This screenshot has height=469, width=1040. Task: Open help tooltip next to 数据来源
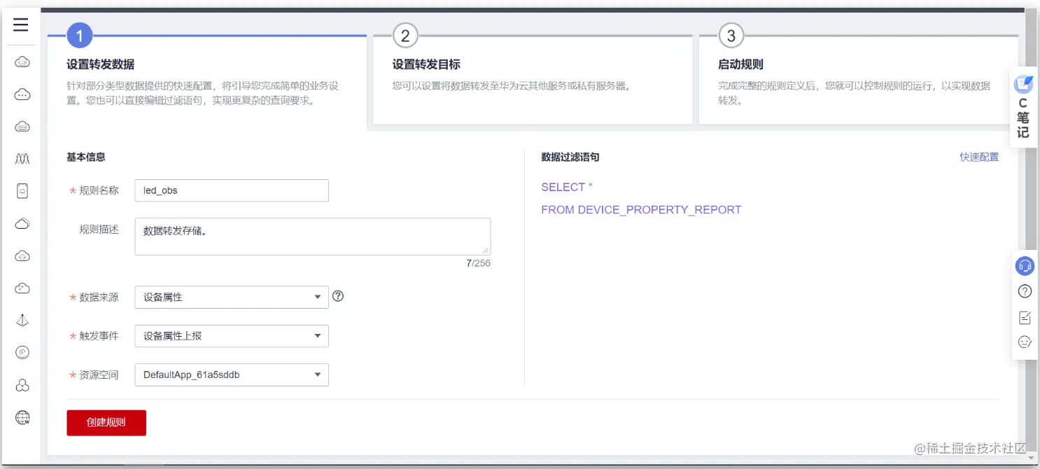click(338, 296)
